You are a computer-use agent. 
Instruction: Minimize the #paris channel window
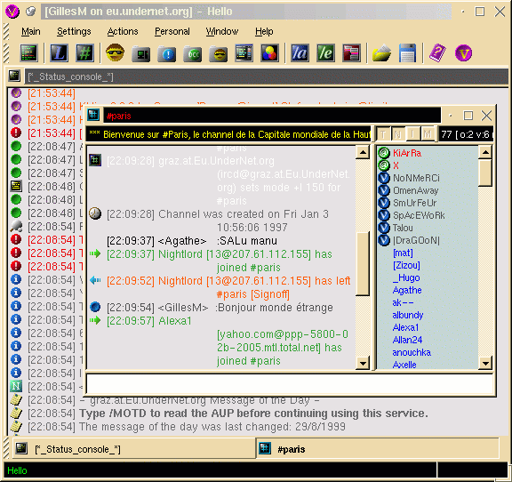click(x=451, y=116)
